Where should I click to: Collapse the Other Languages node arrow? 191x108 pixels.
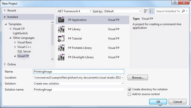pyautogui.click(x=11, y=38)
